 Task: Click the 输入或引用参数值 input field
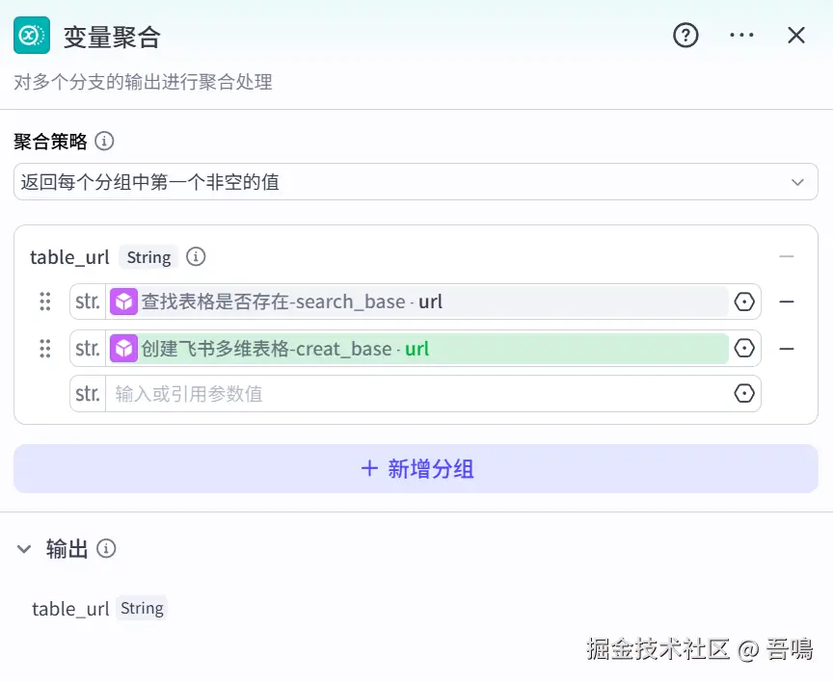pyautogui.click(x=417, y=394)
